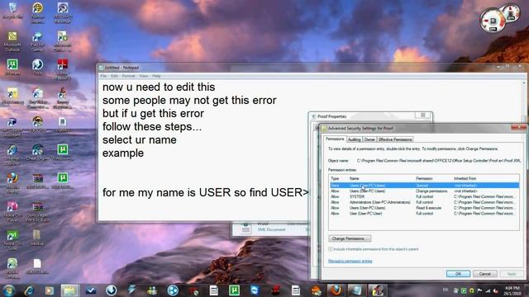Switch to the Permissions tab
Image resolution: width=529 pixels, height=297 pixels.
[x=335, y=139]
